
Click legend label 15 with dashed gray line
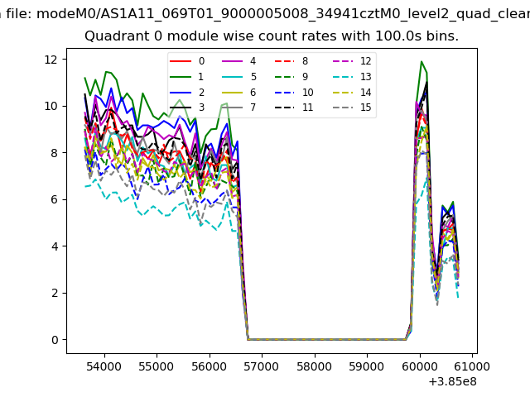(x=365, y=108)
